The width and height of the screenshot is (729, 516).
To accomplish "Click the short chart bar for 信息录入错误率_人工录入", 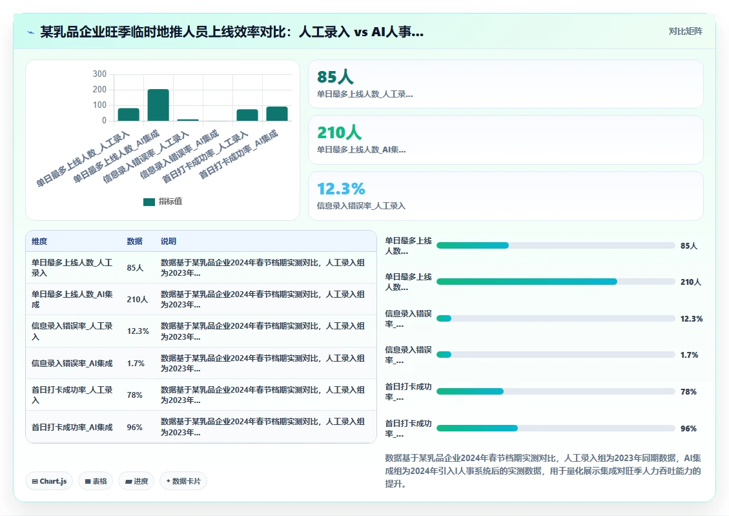I will click(188, 120).
